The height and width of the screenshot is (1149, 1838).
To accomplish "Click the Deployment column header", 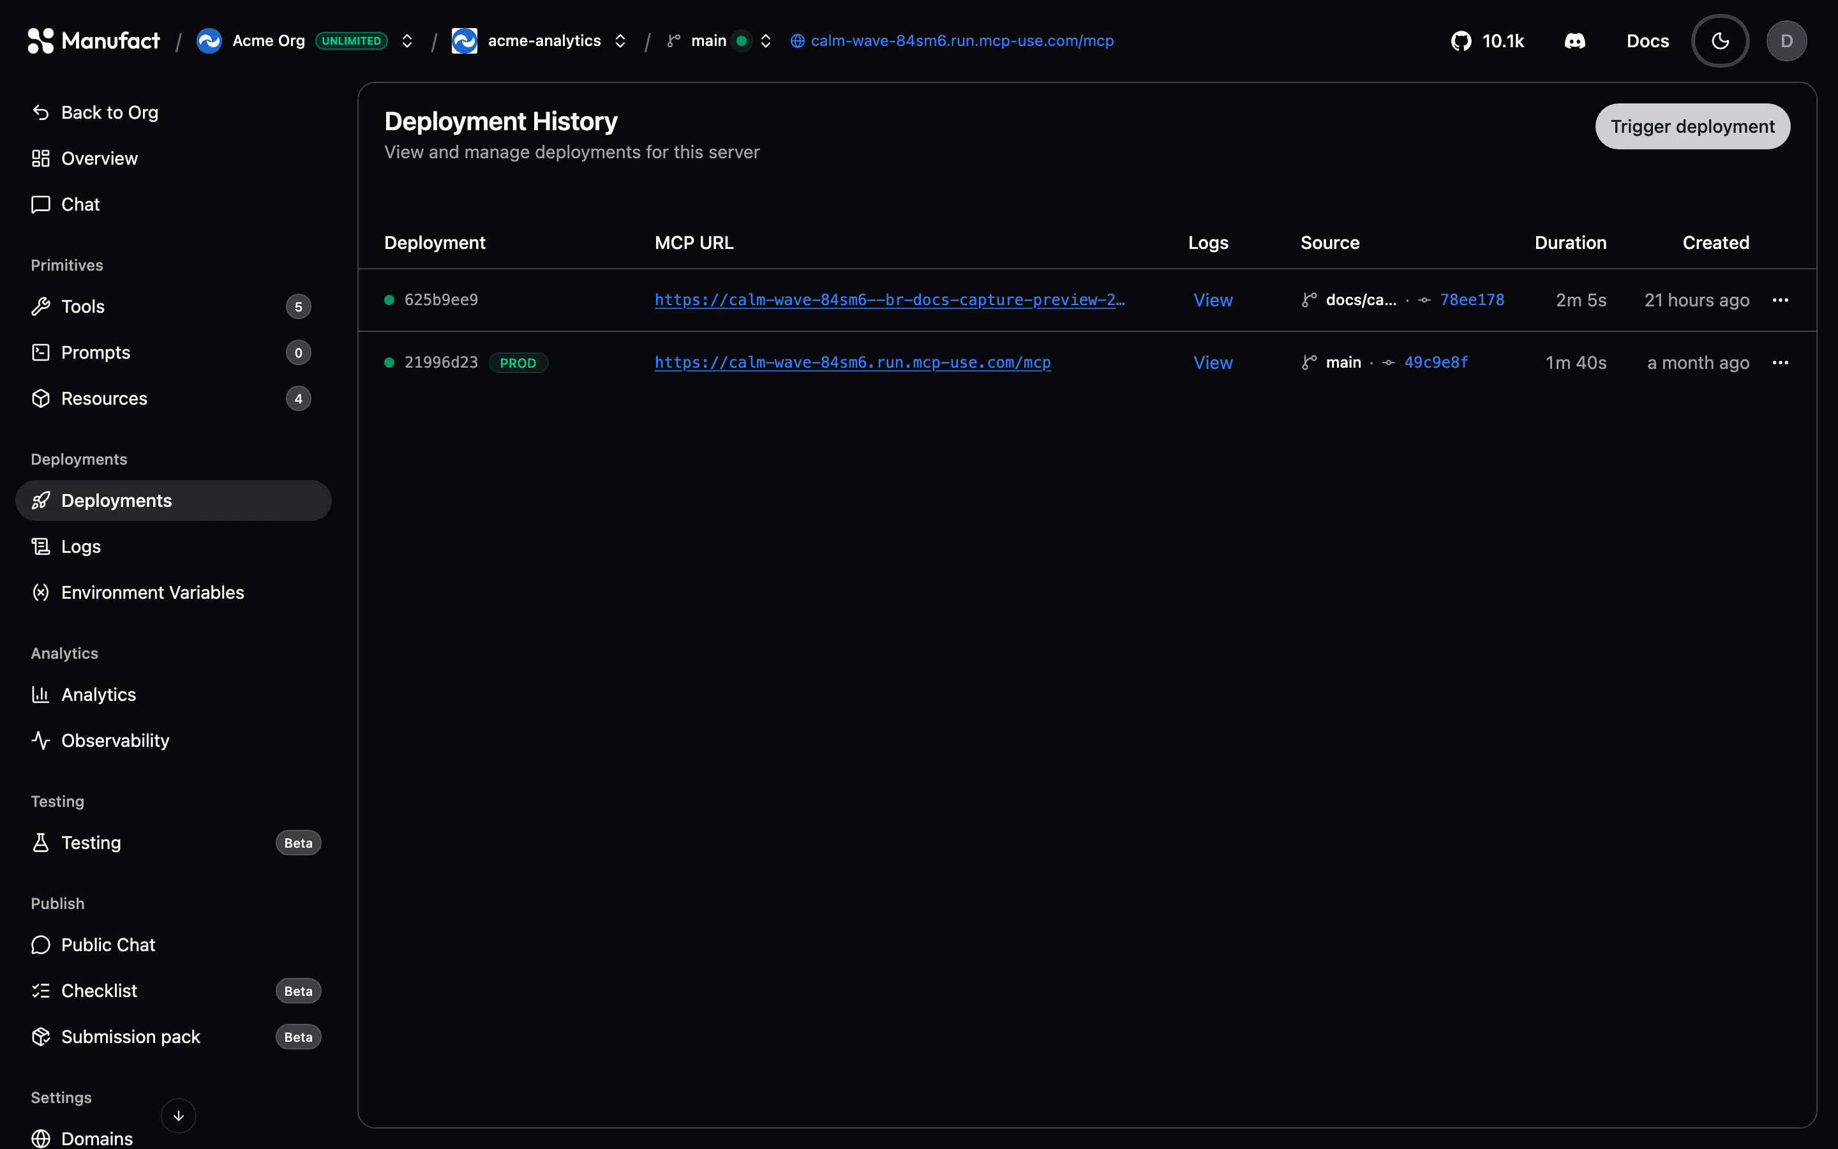I will click(435, 243).
